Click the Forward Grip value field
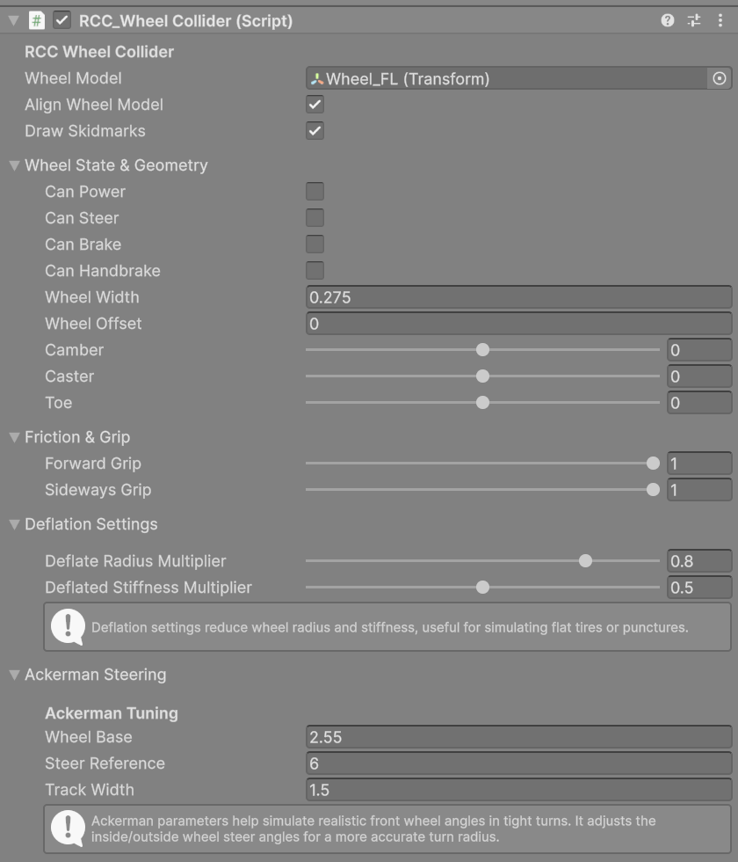The height and width of the screenshot is (862, 738). coord(699,464)
